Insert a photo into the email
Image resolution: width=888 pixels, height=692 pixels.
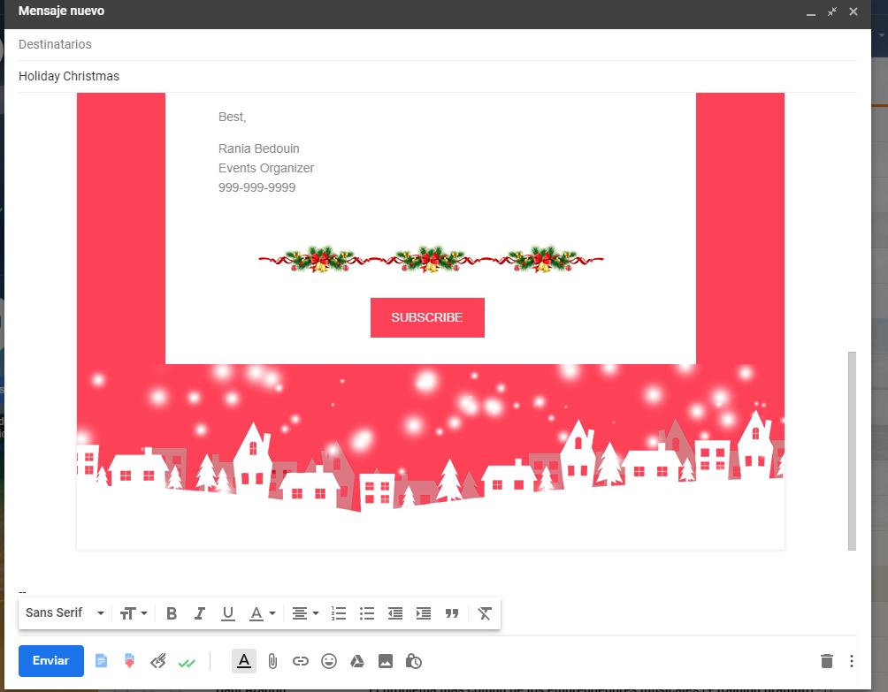(x=386, y=660)
